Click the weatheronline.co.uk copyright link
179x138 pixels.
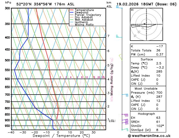[149, 136]
